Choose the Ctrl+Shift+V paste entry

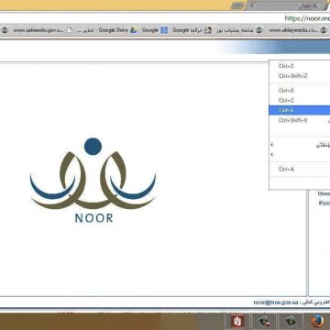[x=300, y=120]
